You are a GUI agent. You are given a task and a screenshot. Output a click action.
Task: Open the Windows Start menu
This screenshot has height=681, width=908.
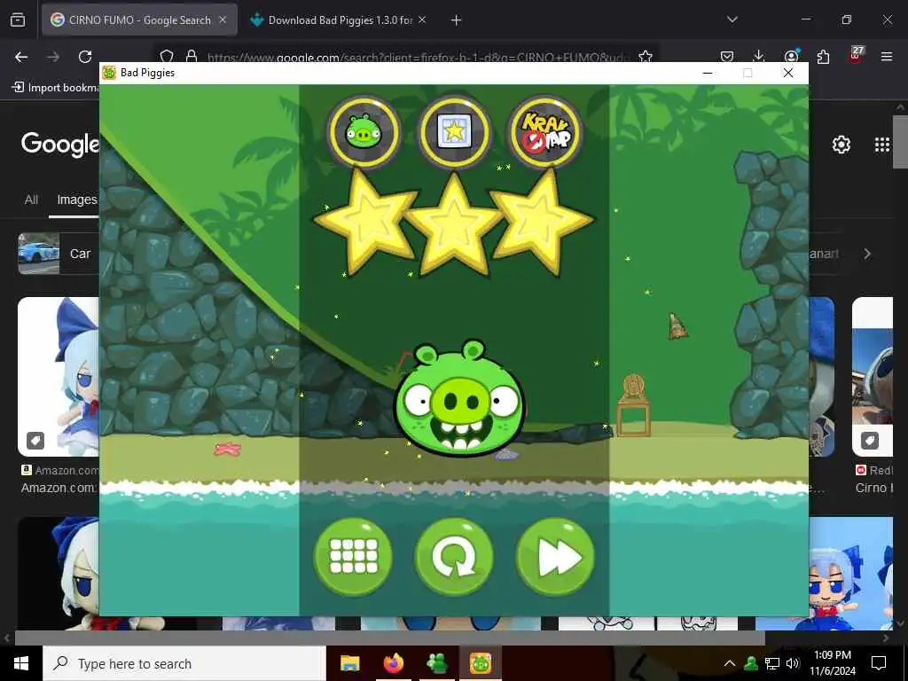[21, 663]
